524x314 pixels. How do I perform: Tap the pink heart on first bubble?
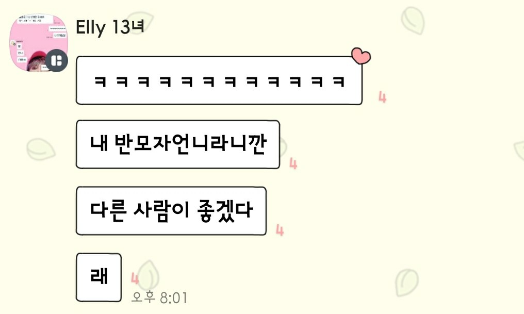pyautogui.click(x=361, y=56)
